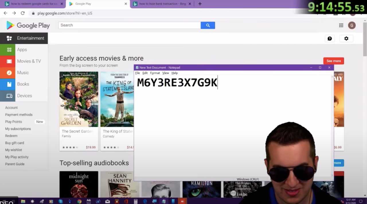Viewport: 367px width, 204px height.
Task: Open Notepad Format menu
Action: pos(155,73)
